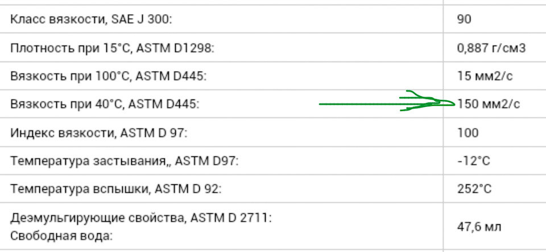Select density value 0,887 г/см3
This screenshot has width=546, height=252.
[491, 48]
